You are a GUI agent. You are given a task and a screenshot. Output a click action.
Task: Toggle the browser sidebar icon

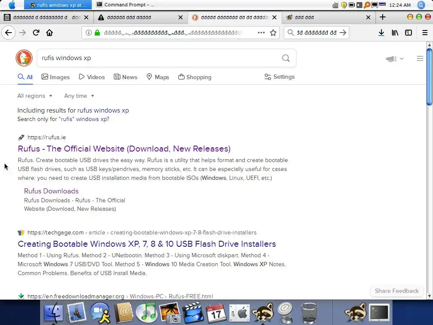point(408,33)
